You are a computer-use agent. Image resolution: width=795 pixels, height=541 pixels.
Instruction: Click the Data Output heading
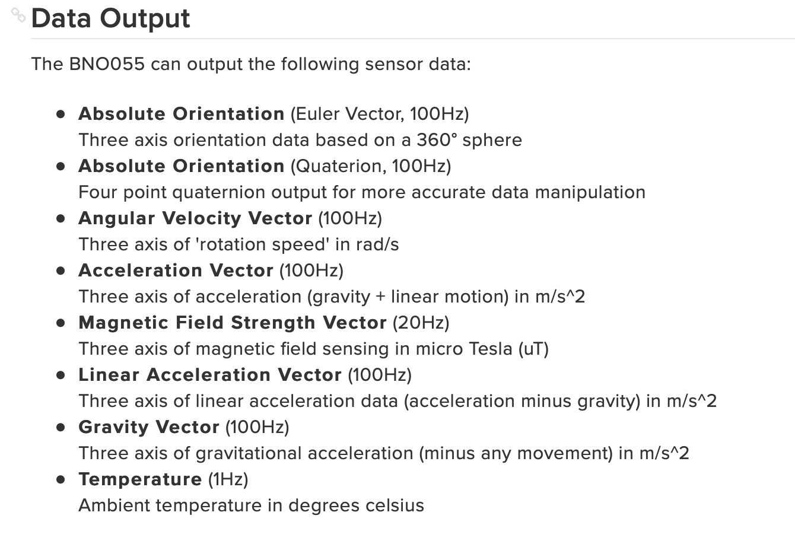[110, 18]
